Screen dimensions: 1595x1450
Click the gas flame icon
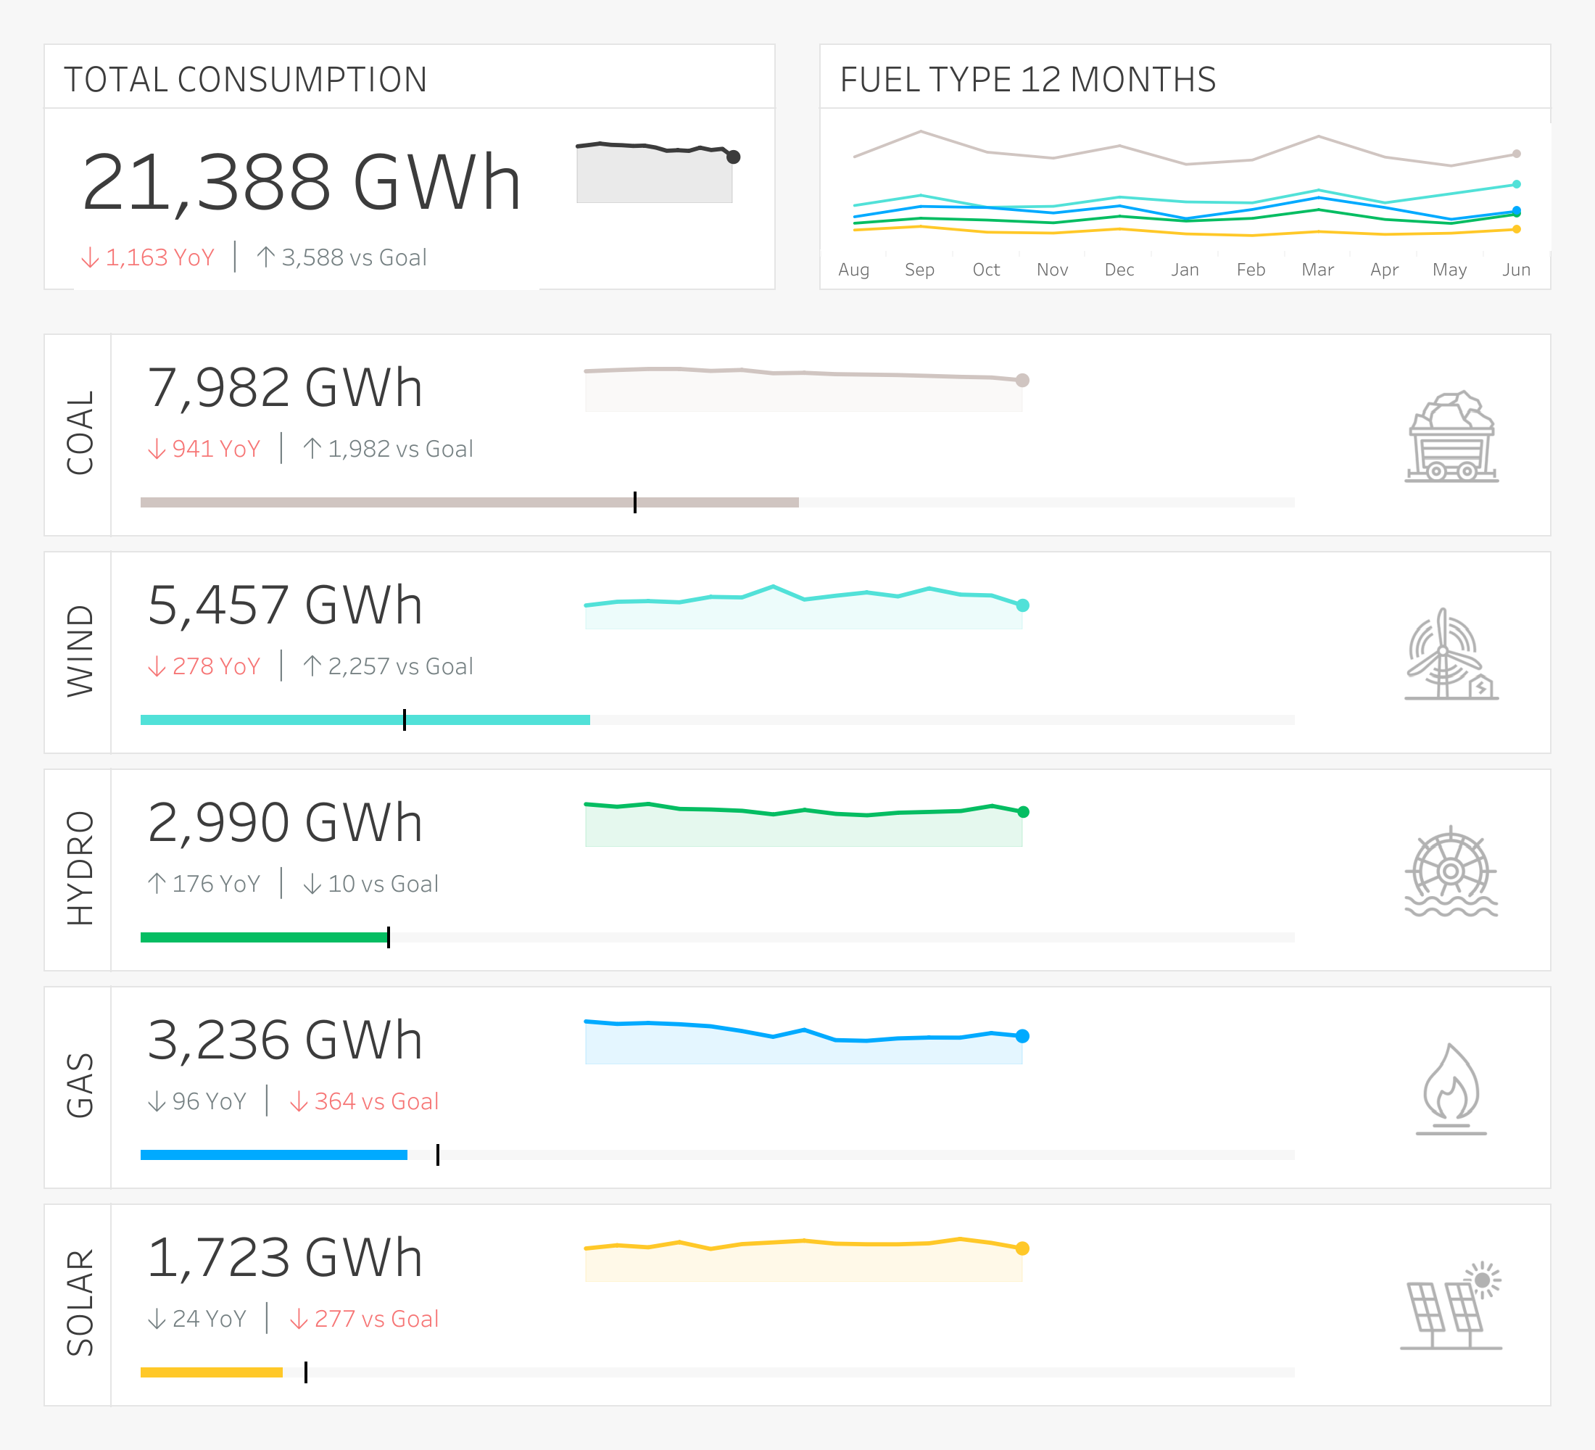click(1451, 1088)
